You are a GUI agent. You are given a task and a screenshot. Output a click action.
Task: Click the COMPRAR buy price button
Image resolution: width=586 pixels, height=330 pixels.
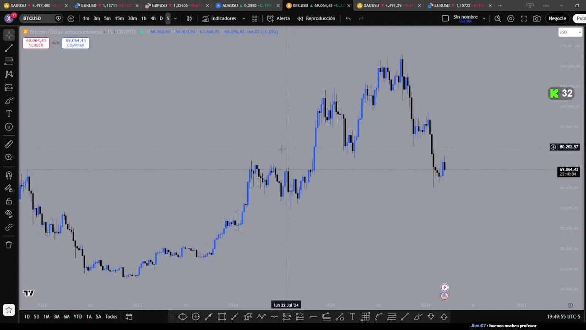pos(76,43)
